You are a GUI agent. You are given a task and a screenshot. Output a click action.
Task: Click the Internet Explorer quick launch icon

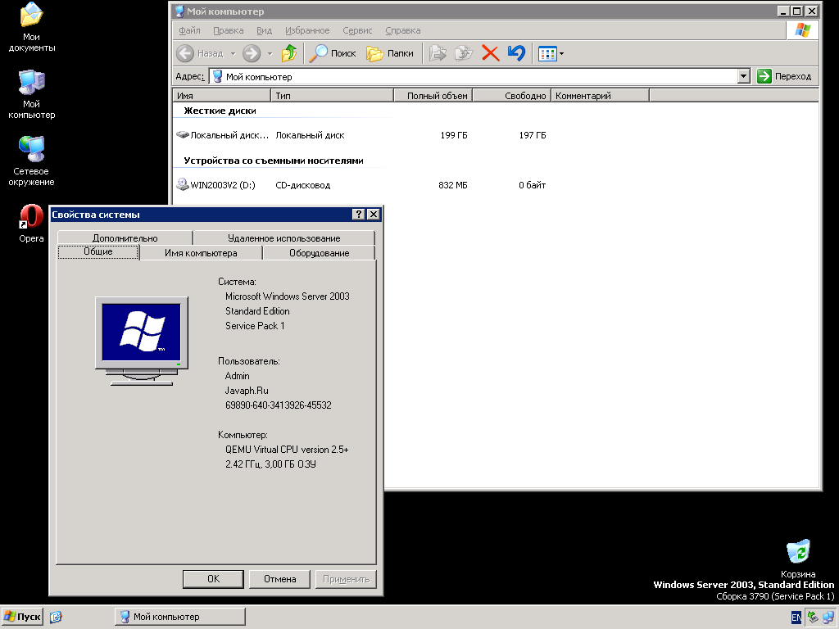[56, 617]
